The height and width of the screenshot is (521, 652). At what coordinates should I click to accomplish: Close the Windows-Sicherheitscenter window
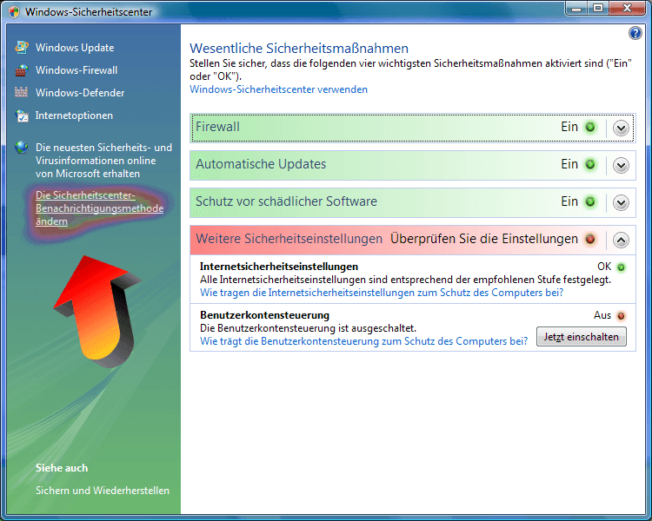click(x=627, y=9)
